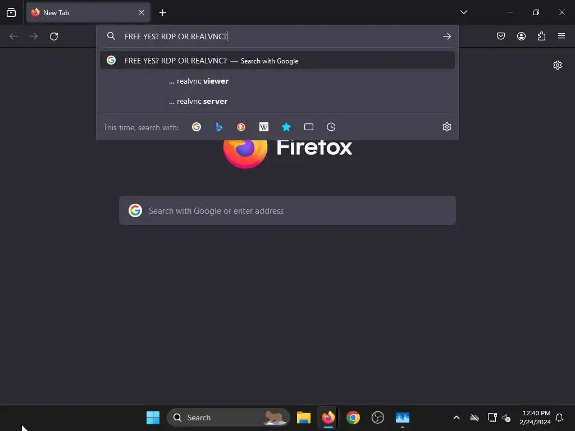Open the list all tabs chevron
Screen dimensions: 575x431
tap(463, 12)
